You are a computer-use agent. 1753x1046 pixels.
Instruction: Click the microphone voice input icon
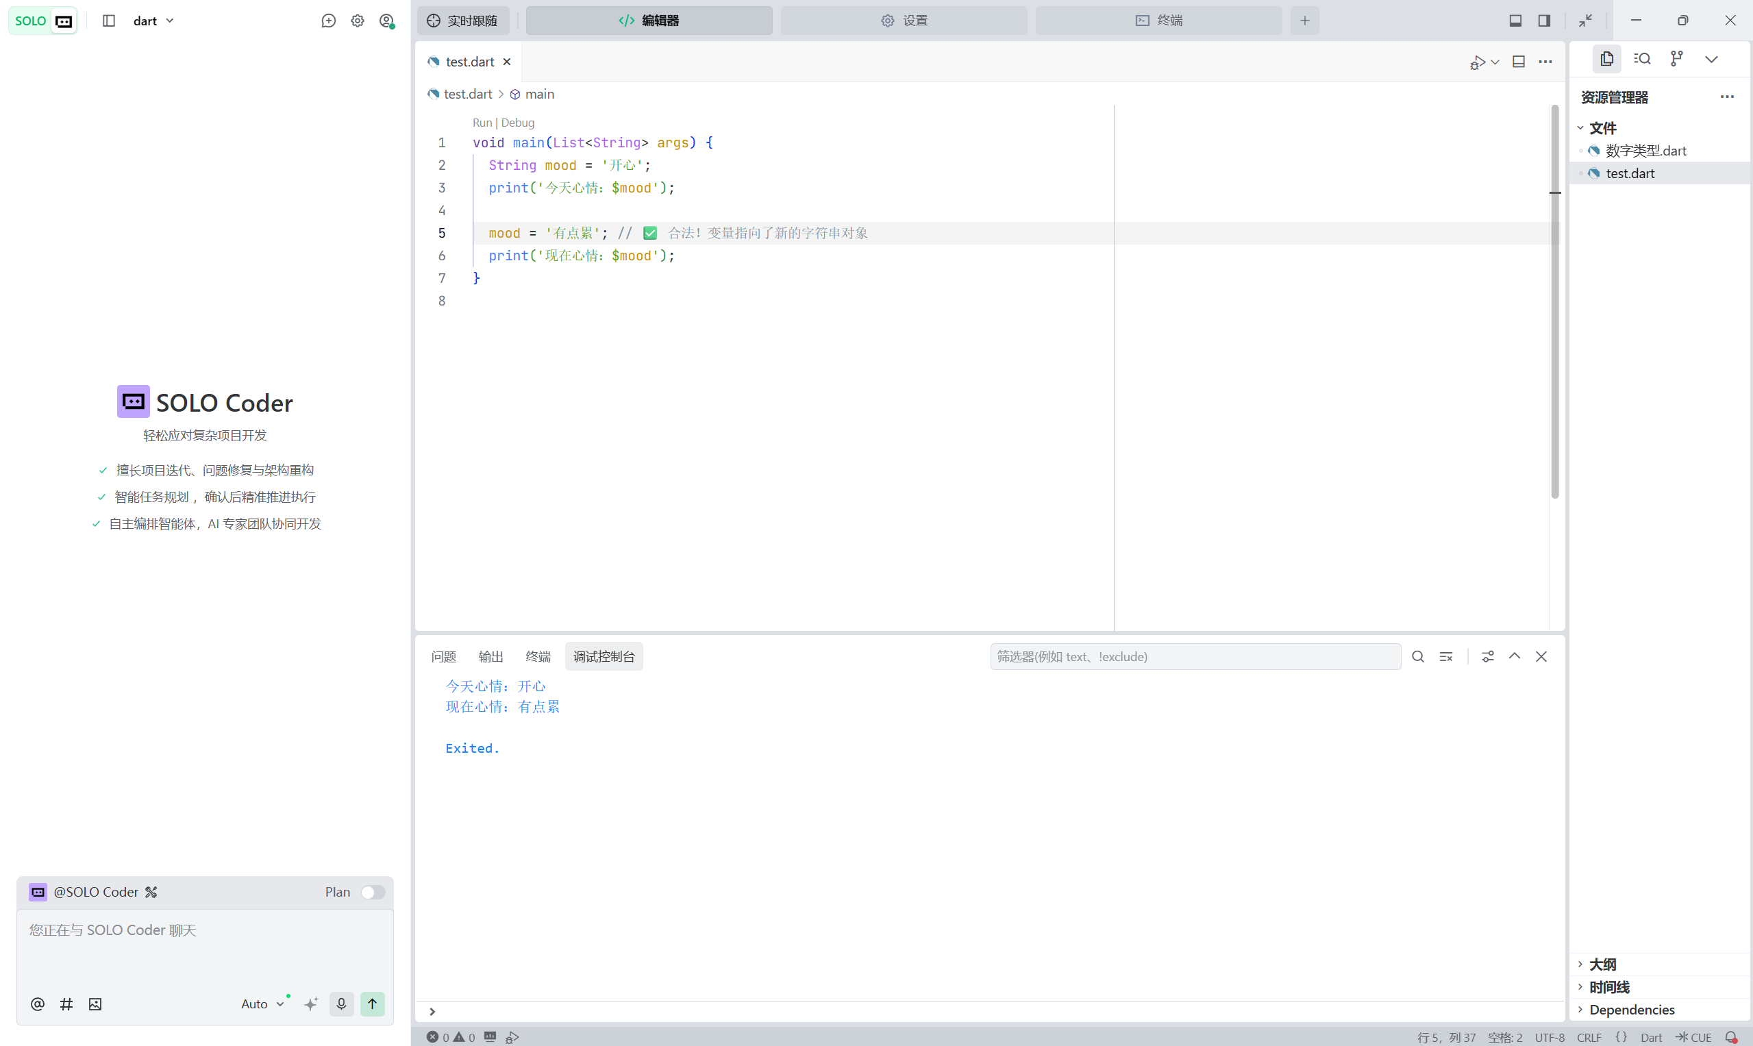tap(341, 1004)
